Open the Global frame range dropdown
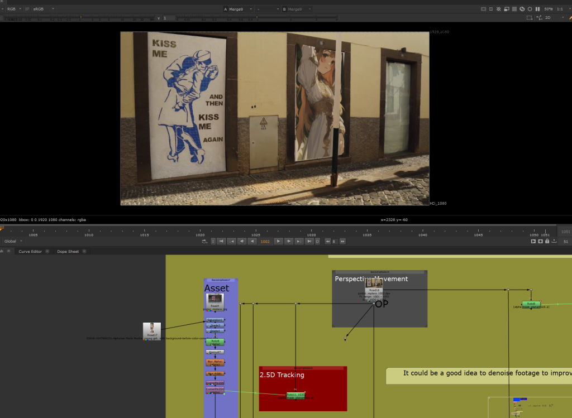 point(13,241)
